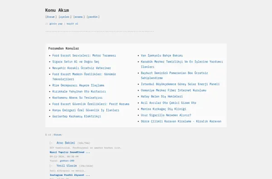Image resolution: width=272 pixels, height=179 pixels.
Task: Click the 'kayit ol' register link
Action: (x=73, y=24)
